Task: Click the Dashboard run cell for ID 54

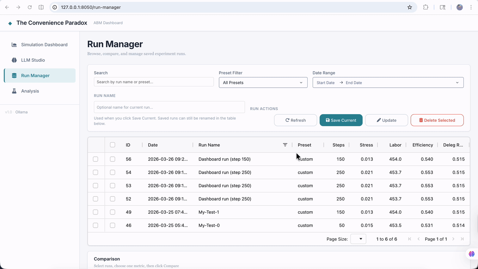Action: coord(225,173)
